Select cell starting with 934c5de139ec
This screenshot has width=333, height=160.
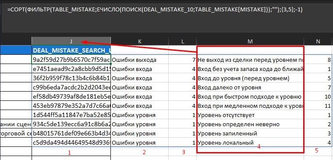click(71, 124)
